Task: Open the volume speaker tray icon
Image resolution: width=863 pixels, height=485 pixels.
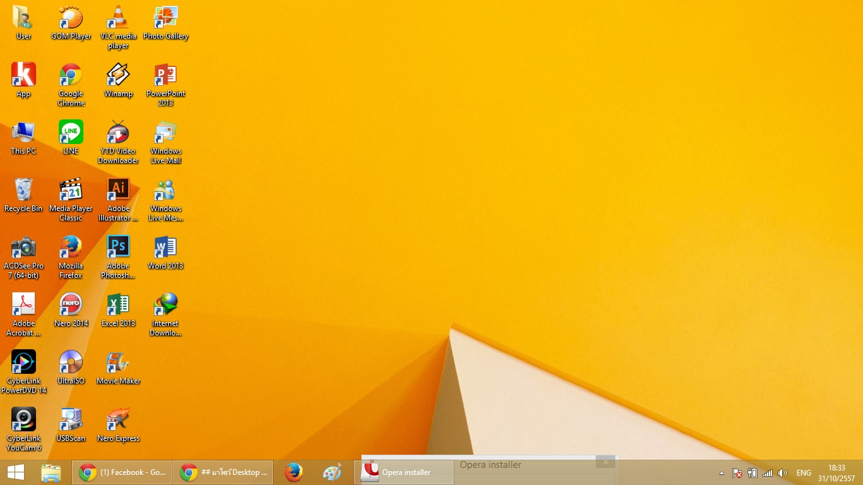Action: tap(783, 473)
